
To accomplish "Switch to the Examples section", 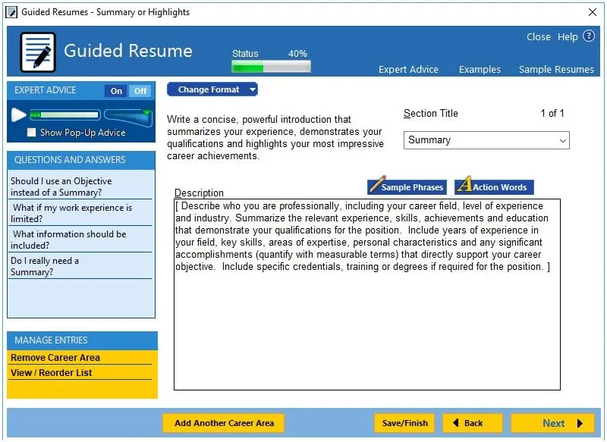I will [x=479, y=69].
